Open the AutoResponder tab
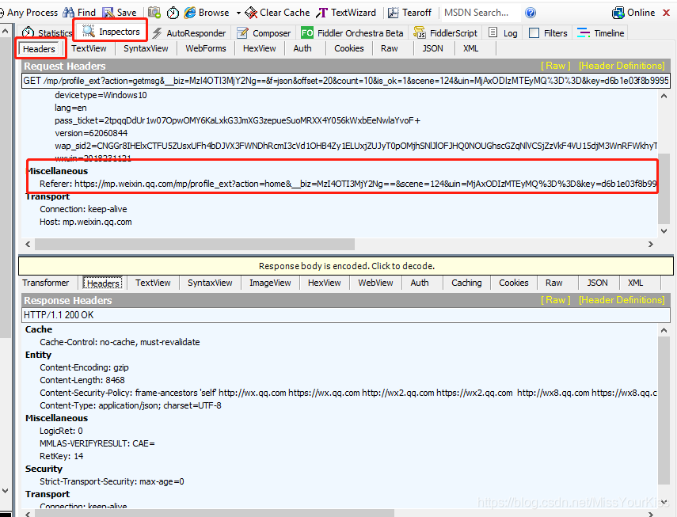The image size is (677, 517). click(189, 32)
